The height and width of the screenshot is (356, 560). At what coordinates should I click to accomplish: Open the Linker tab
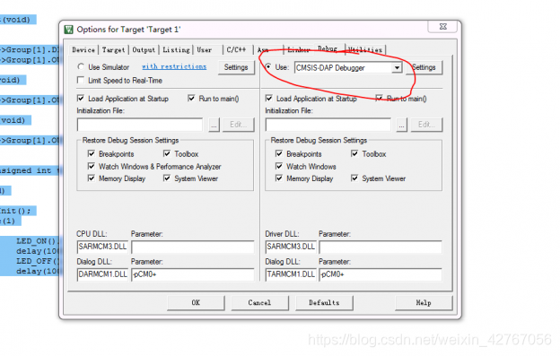299,49
